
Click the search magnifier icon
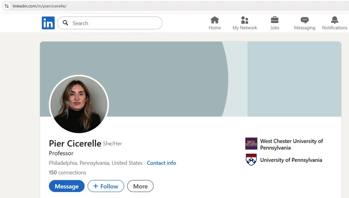tap(65, 23)
